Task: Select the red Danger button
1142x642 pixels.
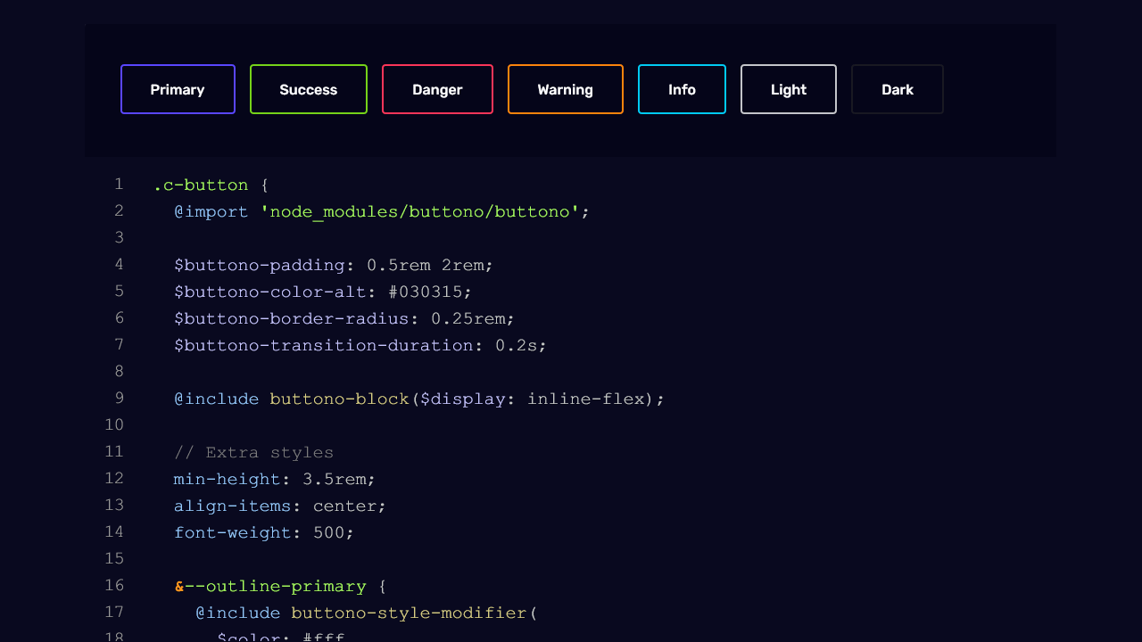Action: pyautogui.click(x=437, y=89)
